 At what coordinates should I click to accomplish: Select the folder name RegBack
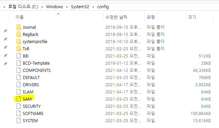point(30,34)
